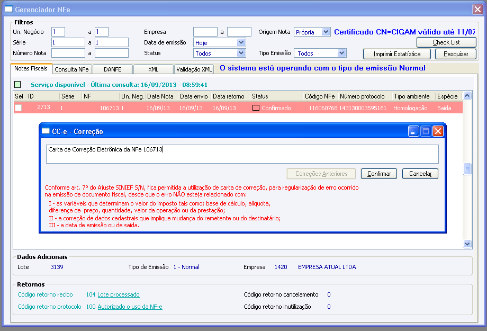The height and width of the screenshot is (331, 487).
Task: Click the Espécie column header
Action: (x=448, y=96)
